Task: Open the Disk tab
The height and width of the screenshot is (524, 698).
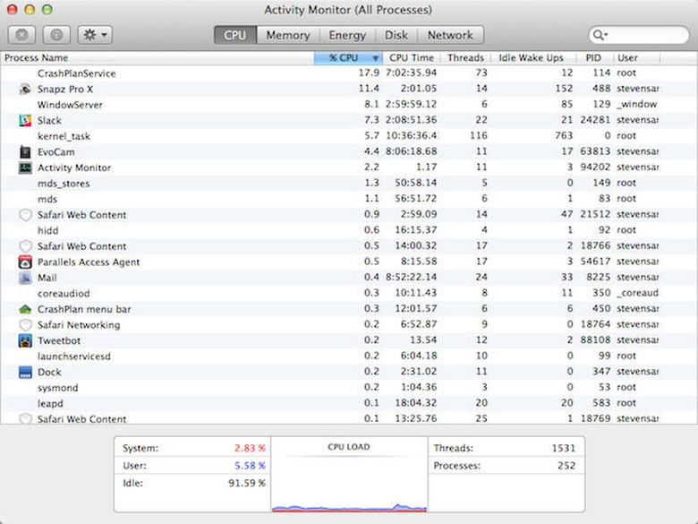Action: 396,35
